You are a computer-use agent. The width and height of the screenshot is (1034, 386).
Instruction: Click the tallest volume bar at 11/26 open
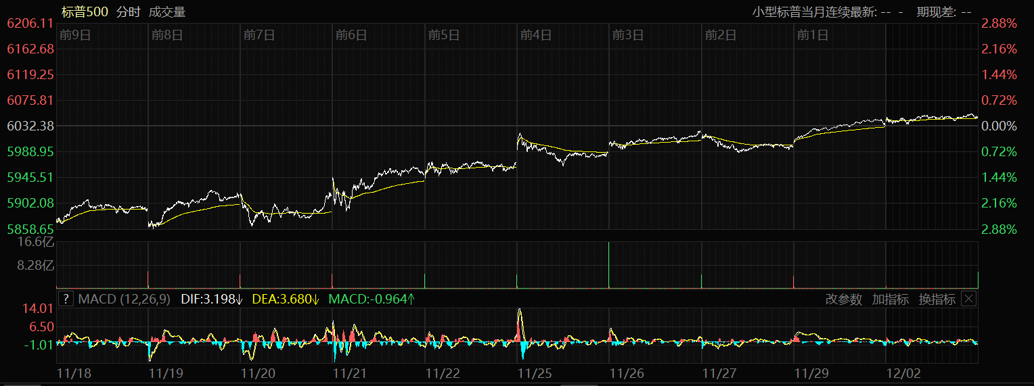(x=609, y=265)
